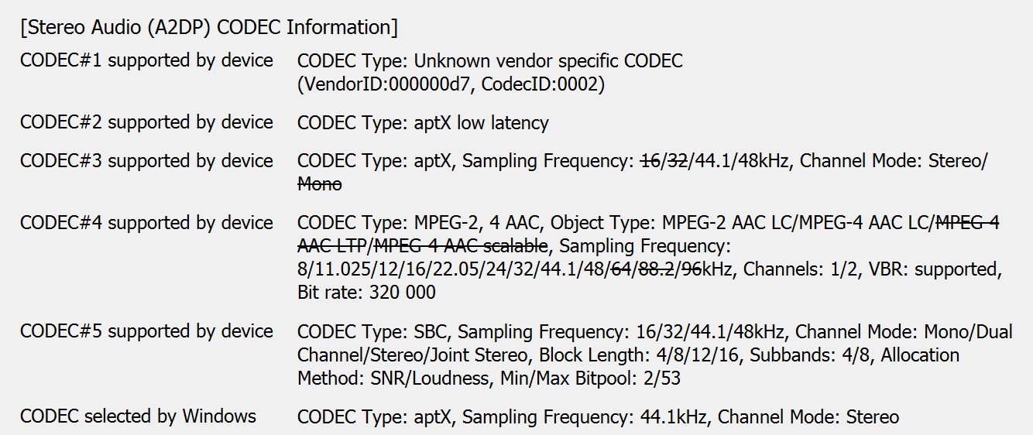Click the CODEC#2 supported by device label
The width and height of the screenshot is (1033, 435).
pos(146,122)
